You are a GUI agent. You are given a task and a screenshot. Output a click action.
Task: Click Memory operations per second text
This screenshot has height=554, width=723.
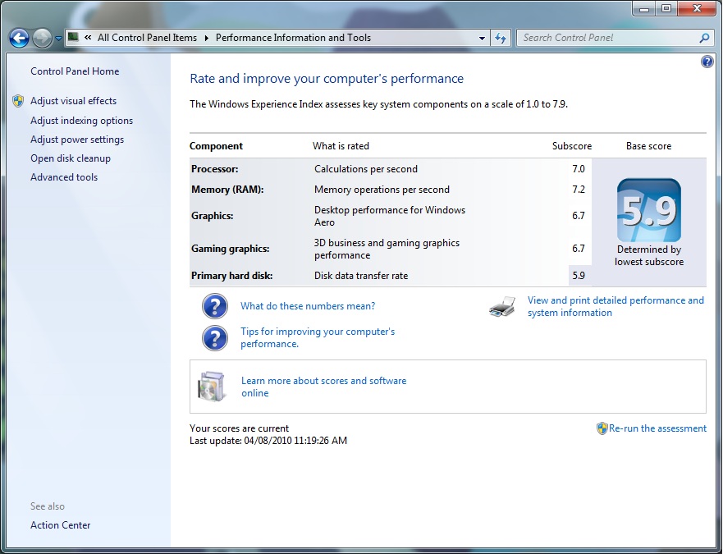382,189
